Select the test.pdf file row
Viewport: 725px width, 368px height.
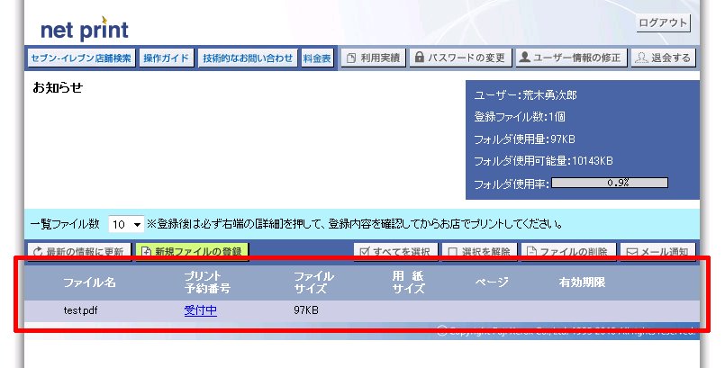[x=80, y=310]
